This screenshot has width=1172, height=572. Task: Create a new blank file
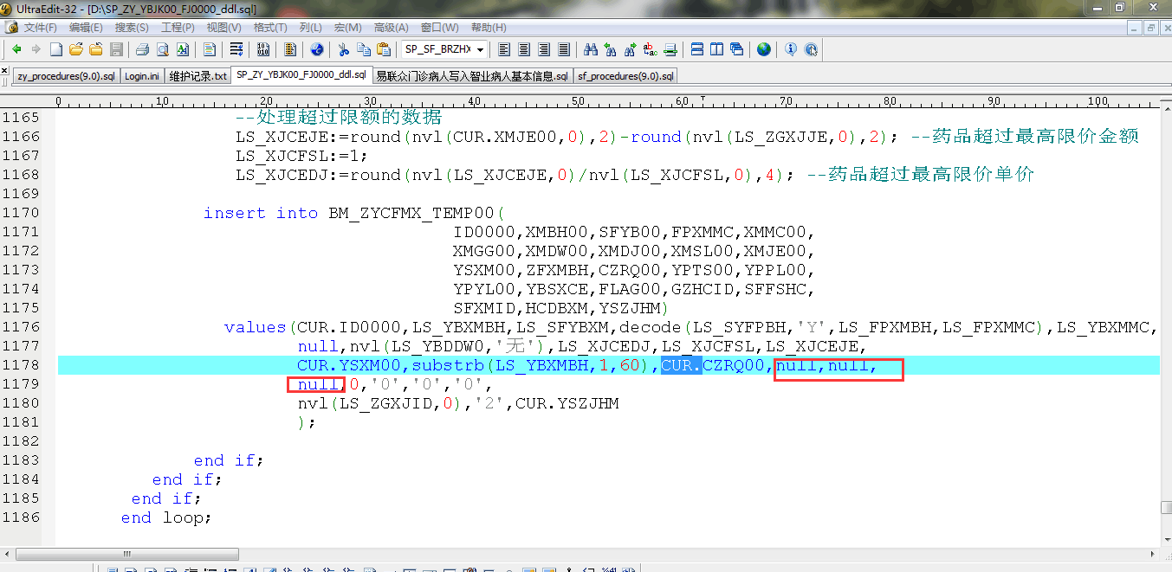tap(56, 49)
